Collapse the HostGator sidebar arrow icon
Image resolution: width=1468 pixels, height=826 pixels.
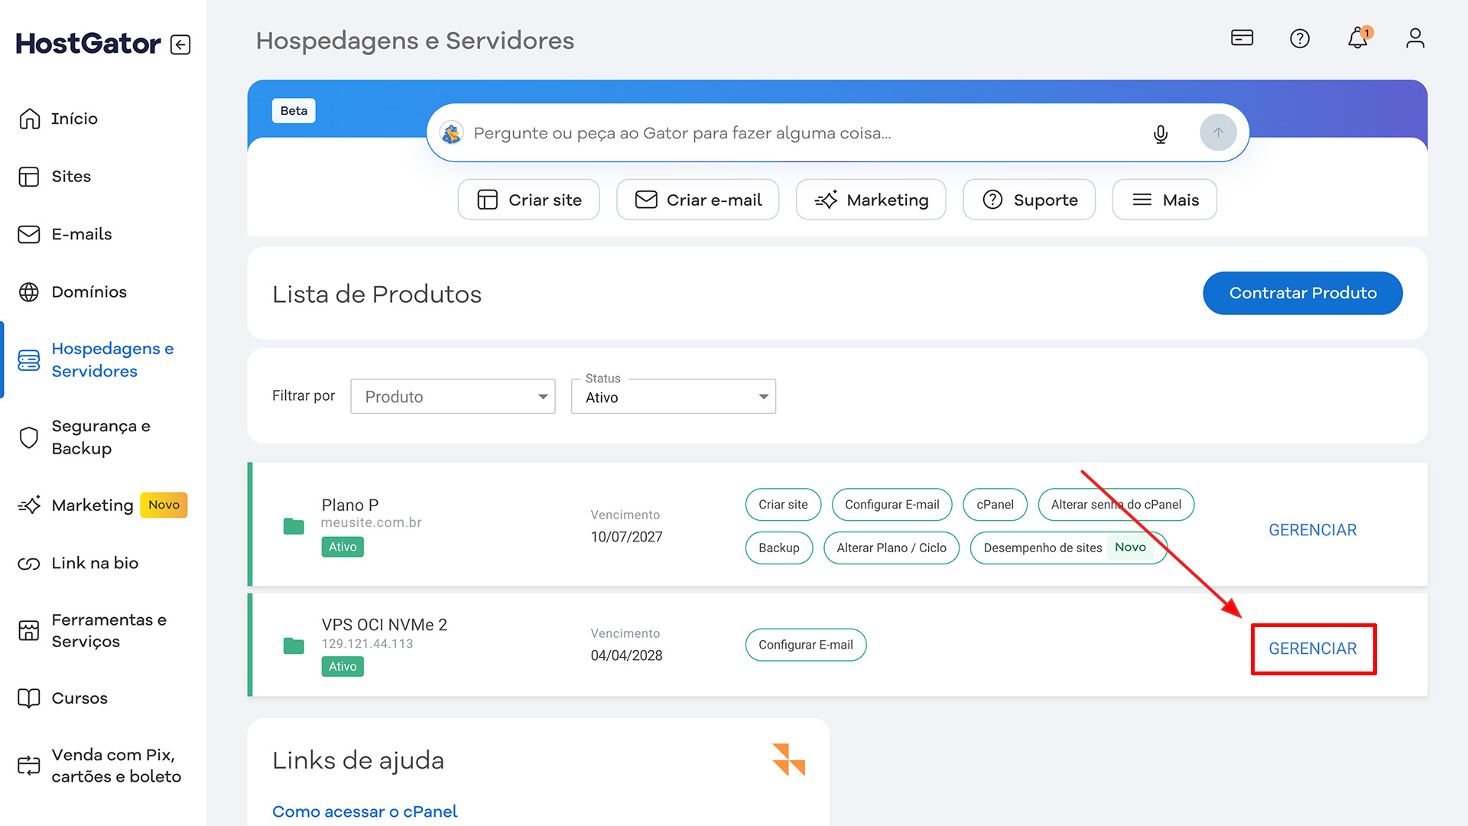pos(180,44)
